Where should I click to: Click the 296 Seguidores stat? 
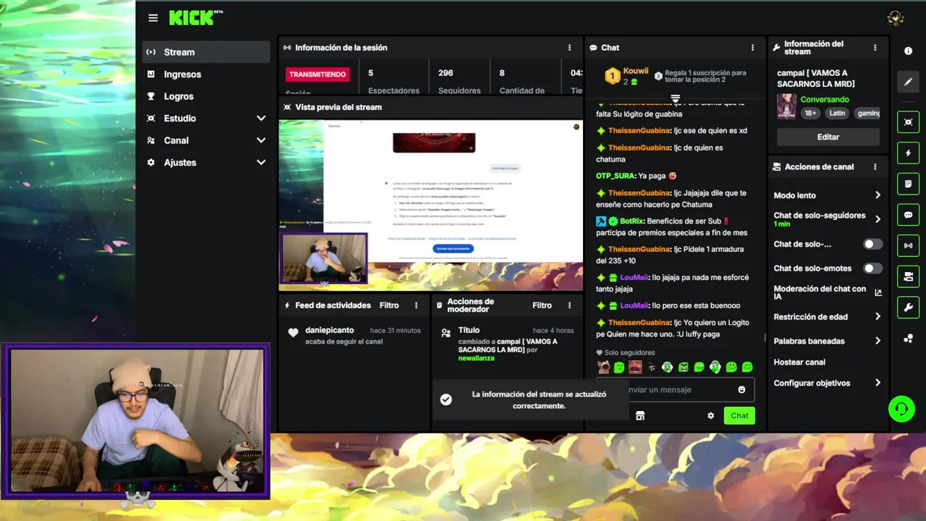[459, 81]
